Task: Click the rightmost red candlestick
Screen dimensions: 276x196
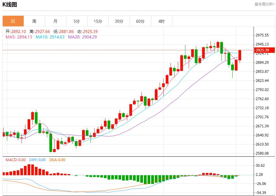Action: pyautogui.click(x=240, y=55)
